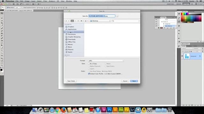Collapse the dialog with arrow beside filename

(117, 16)
